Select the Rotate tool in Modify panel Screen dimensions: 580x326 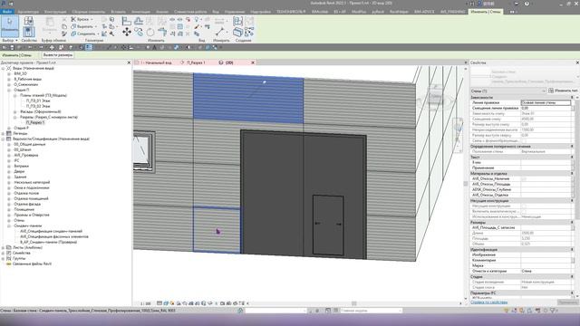click(x=150, y=33)
